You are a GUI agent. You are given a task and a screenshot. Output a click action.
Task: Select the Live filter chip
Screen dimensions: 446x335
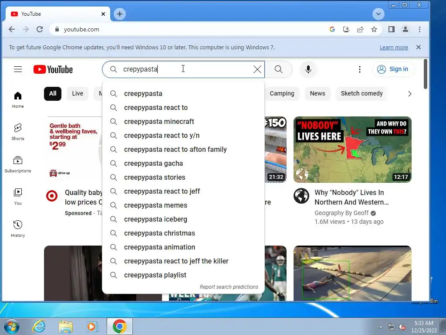(78, 94)
